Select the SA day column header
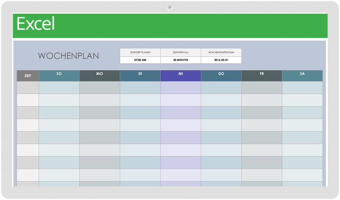This screenshot has width=340, height=200. (302, 75)
